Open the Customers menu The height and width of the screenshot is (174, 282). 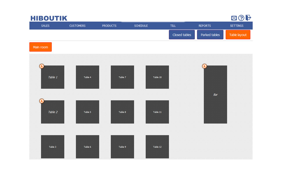(x=77, y=26)
